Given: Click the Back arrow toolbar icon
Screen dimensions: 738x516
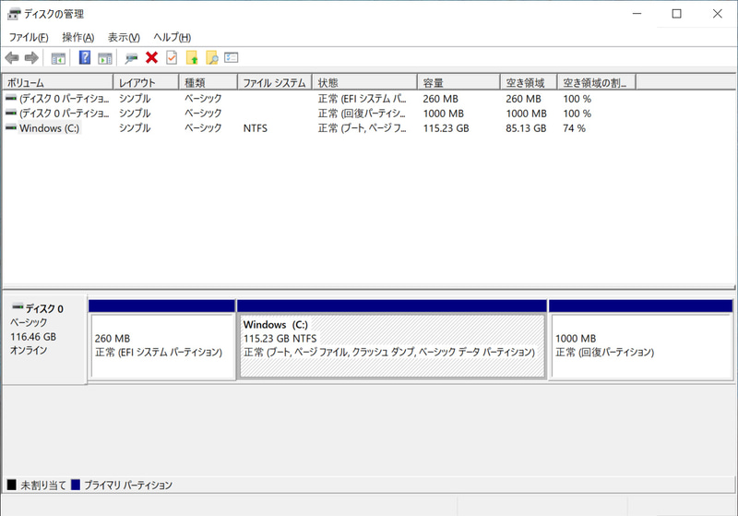Looking at the screenshot, I should [12, 58].
